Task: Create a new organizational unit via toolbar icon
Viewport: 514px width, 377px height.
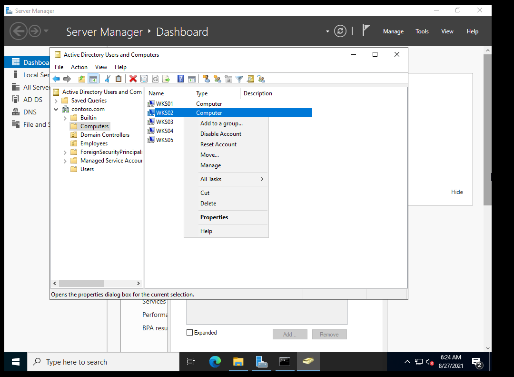Action: tap(228, 79)
